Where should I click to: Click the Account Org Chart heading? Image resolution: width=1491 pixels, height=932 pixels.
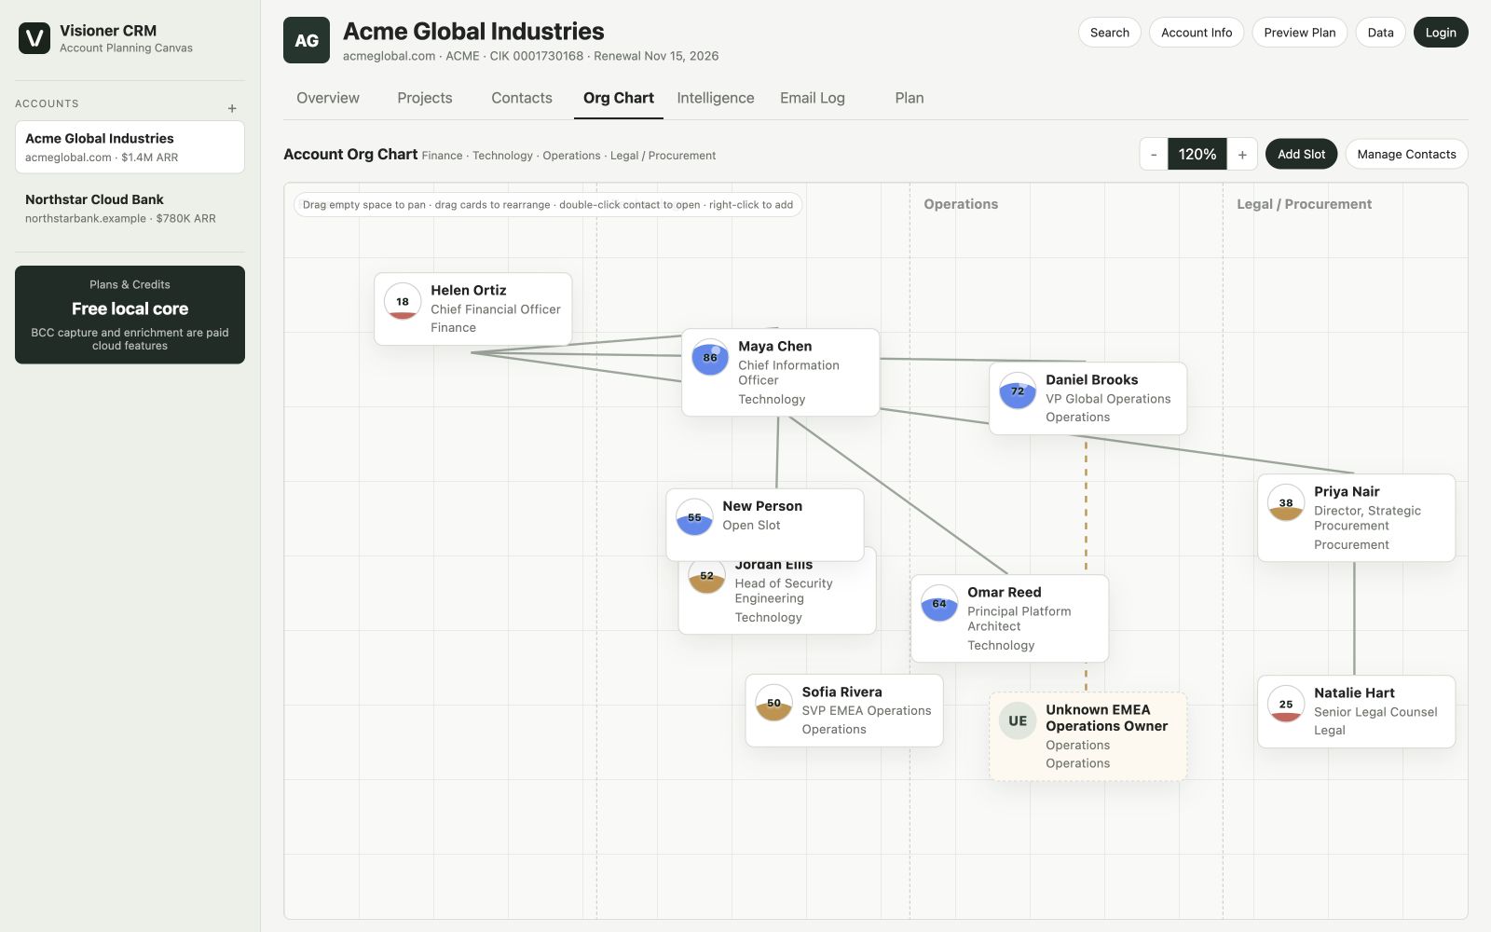coord(350,155)
